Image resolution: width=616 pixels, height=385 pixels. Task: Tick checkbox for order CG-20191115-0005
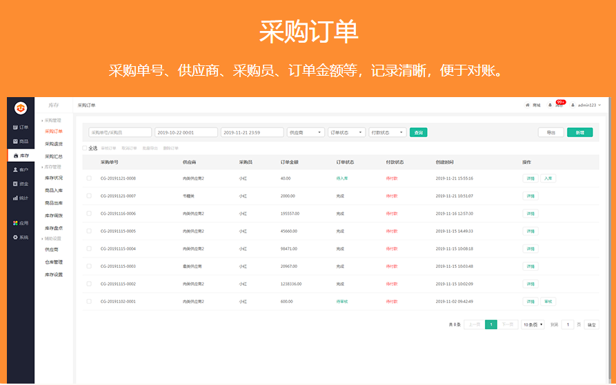[89, 231]
